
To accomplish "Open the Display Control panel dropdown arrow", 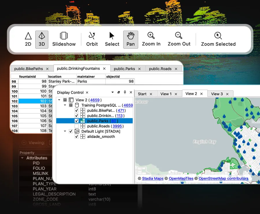I will click(x=113, y=92).
